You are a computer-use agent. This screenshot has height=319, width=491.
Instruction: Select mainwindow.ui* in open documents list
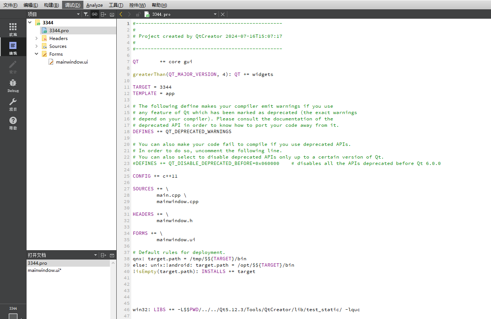tap(45, 270)
